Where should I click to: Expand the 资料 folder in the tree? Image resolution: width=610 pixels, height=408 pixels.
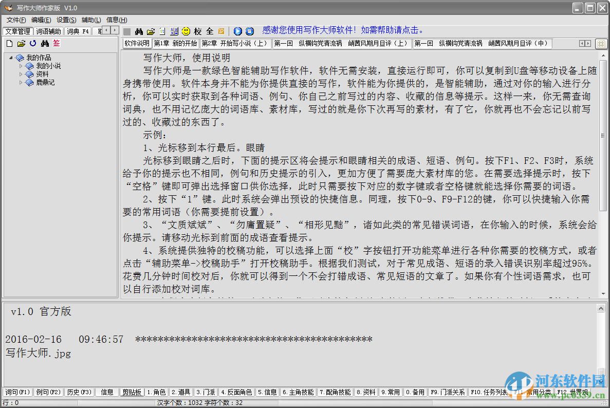tap(21, 74)
